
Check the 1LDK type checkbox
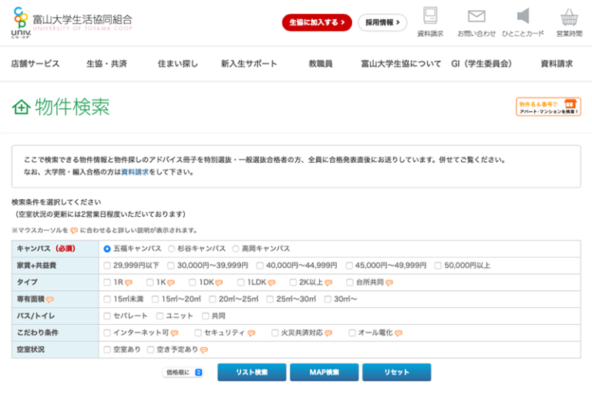coord(240,282)
